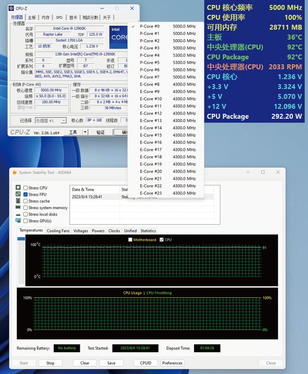Click the Stop button in AIDA64
Screen dimensions: 308x374
coord(50,363)
